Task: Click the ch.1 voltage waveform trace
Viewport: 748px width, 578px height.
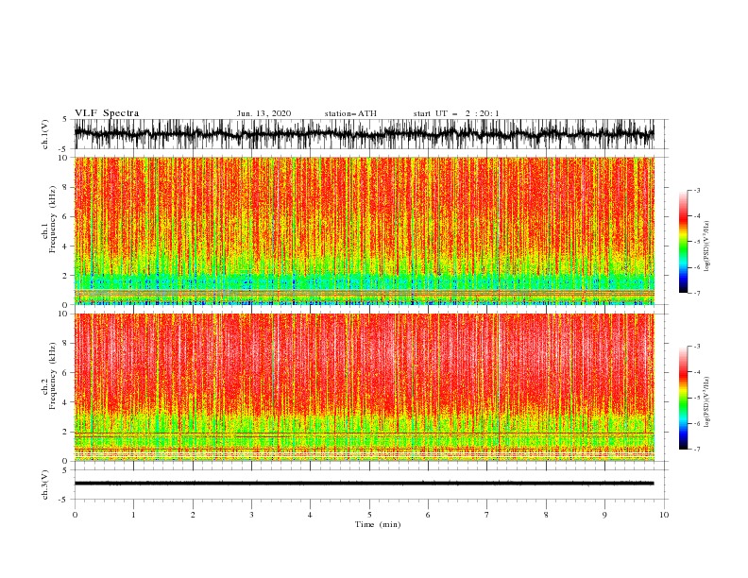Action: pos(364,134)
